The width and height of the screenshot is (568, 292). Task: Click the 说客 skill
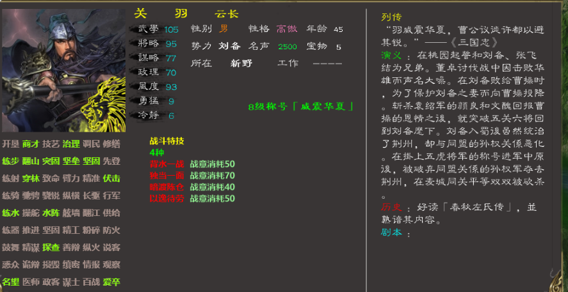(111, 247)
